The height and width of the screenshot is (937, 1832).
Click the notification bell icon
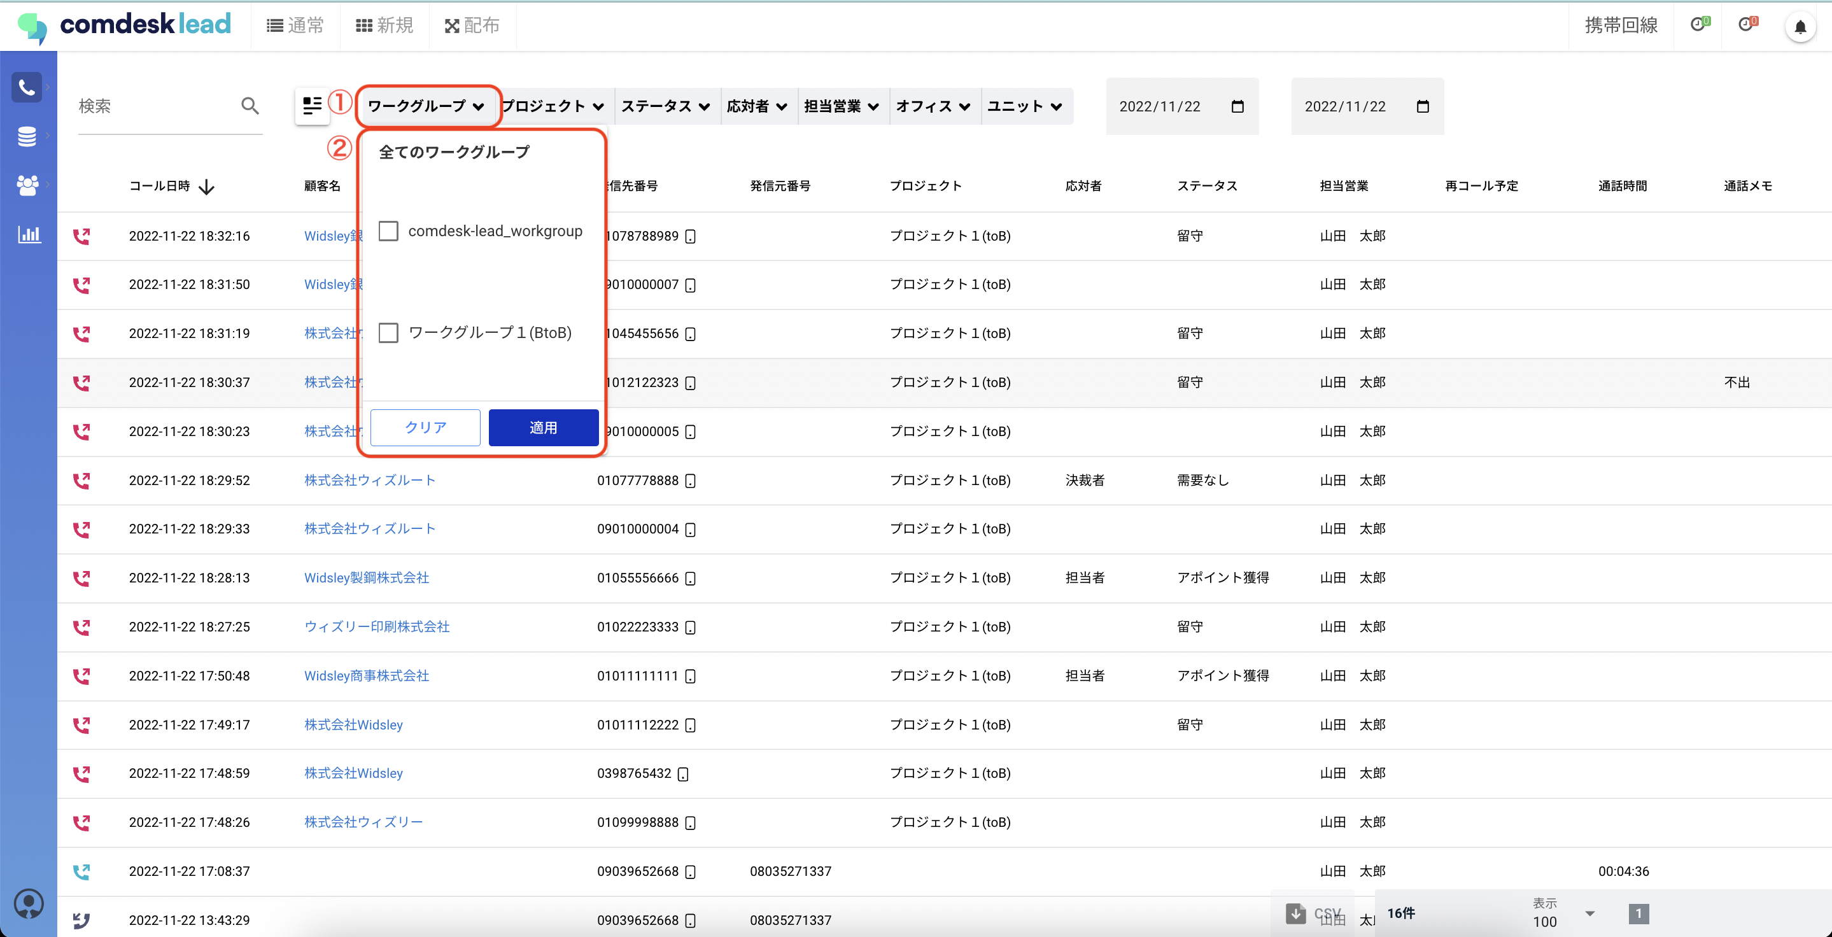click(x=1800, y=27)
